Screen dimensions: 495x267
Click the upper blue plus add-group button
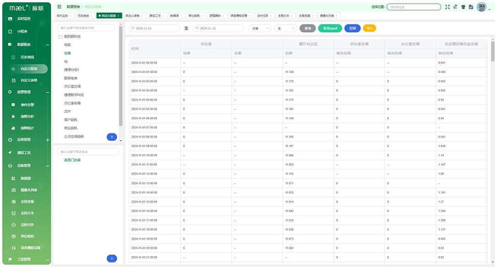pyautogui.click(x=111, y=137)
